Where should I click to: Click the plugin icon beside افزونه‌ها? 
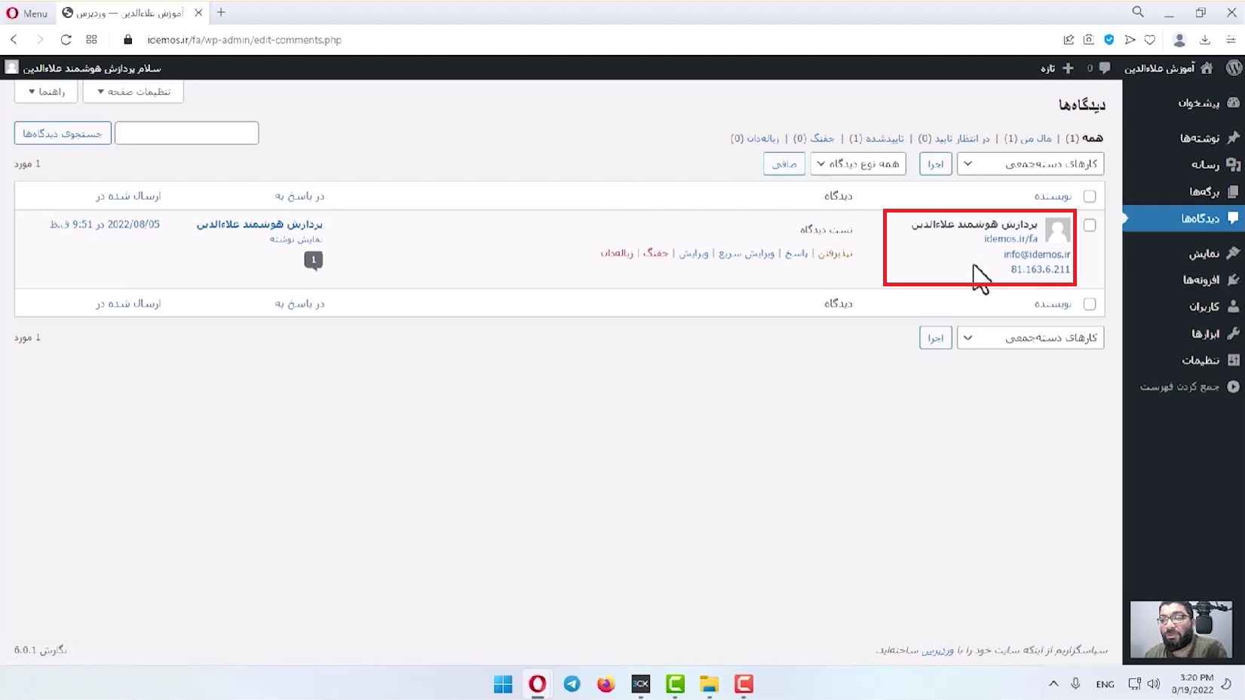point(1234,280)
